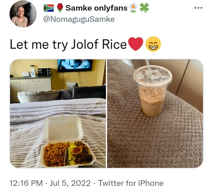Click the red rose emoji in name

pyautogui.click(x=60, y=8)
